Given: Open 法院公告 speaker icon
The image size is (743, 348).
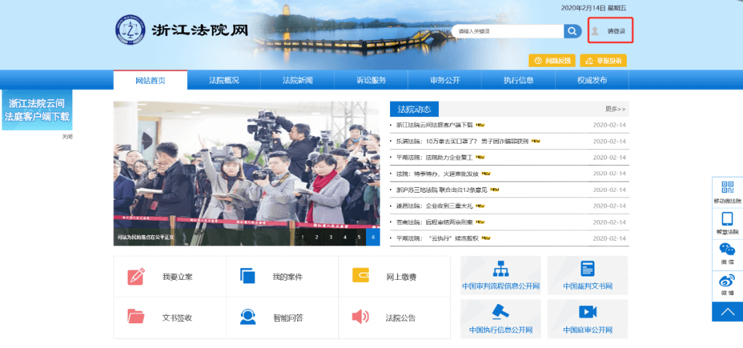Looking at the screenshot, I should 360,317.
